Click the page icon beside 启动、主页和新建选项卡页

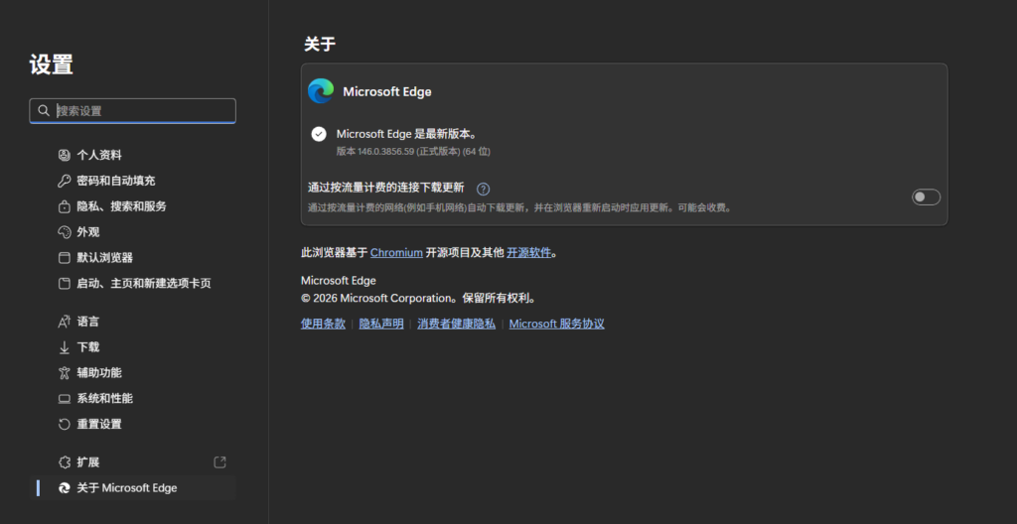tap(65, 284)
